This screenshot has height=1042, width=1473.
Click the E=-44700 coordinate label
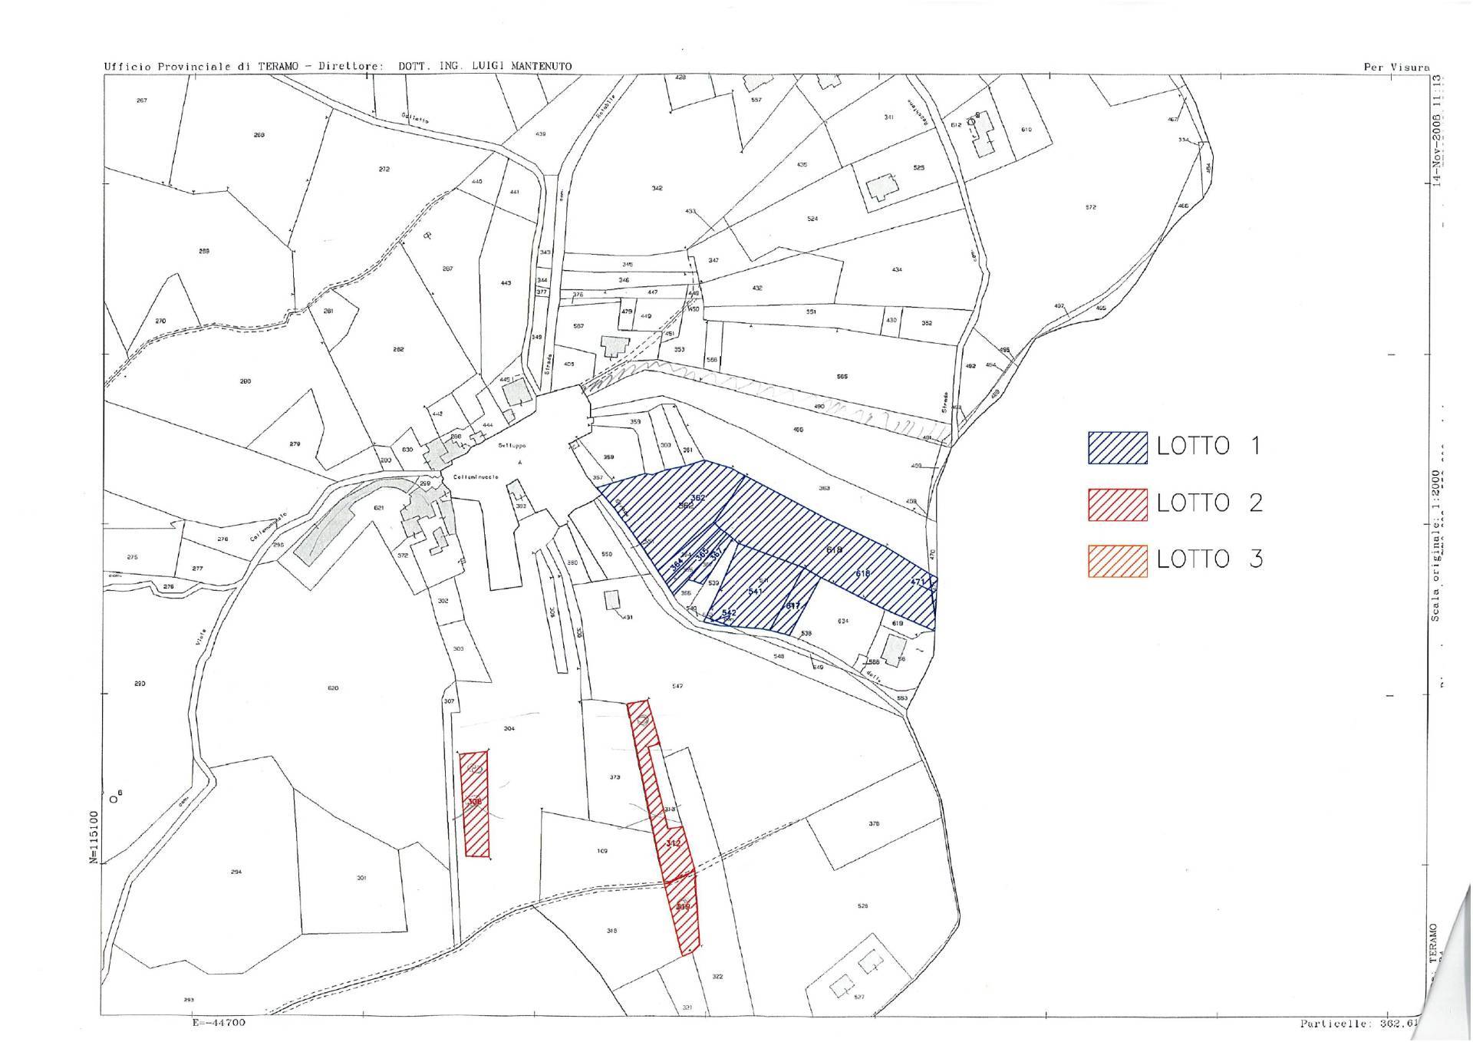(x=218, y=1023)
